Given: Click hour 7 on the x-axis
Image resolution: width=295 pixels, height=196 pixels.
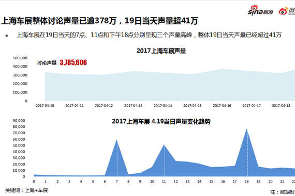Looking at the screenshot, I should (116, 182).
